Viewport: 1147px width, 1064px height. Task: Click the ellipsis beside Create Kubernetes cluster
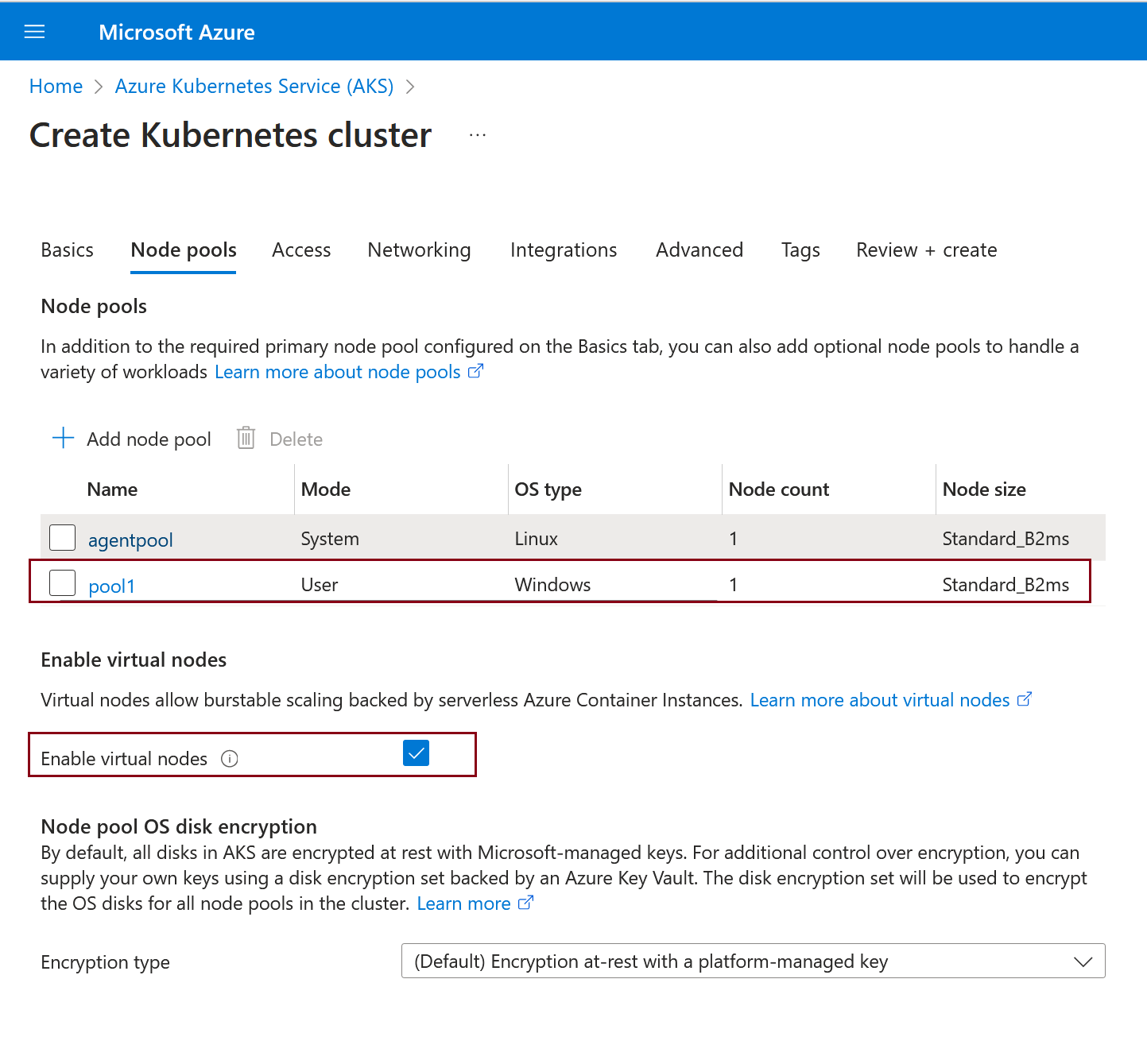tap(477, 135)
